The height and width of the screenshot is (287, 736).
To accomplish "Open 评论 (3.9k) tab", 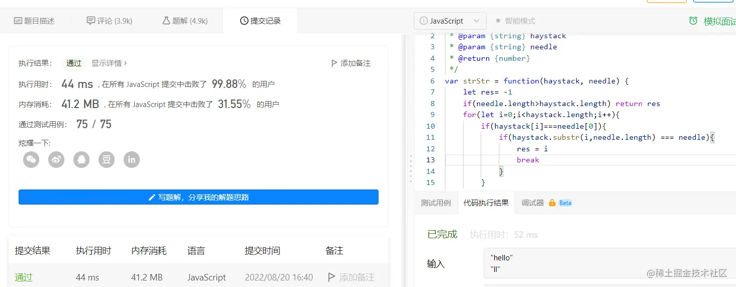I will [x=109, y=21].
